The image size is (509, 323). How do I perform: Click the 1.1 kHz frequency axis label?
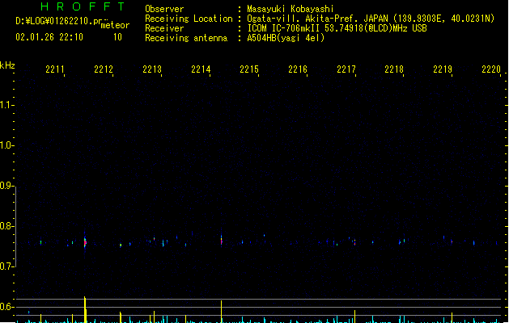click(x=6, y=105)
